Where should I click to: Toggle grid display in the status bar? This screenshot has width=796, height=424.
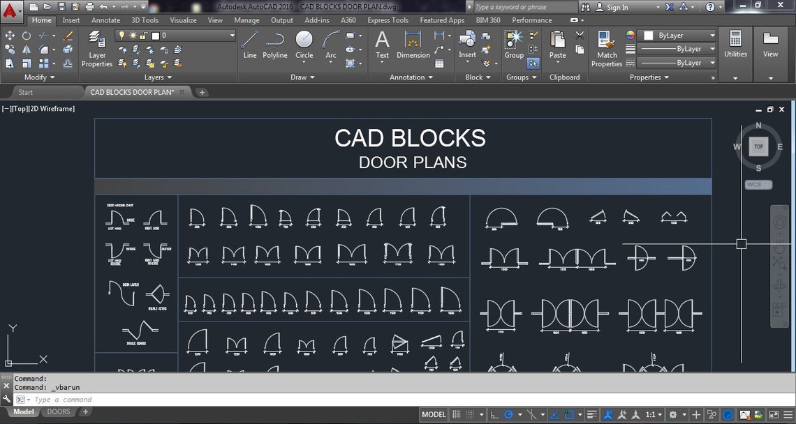pos(455,414)
